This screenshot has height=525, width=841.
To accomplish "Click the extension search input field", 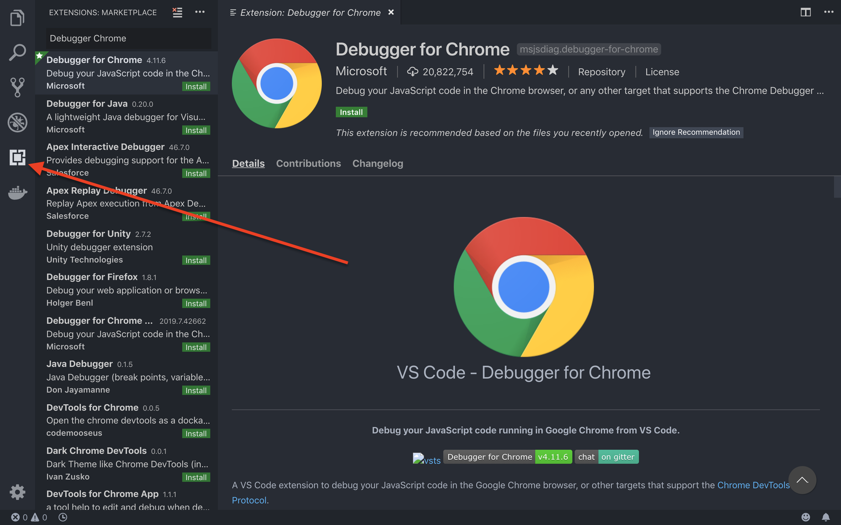I will tap(129, 38).
